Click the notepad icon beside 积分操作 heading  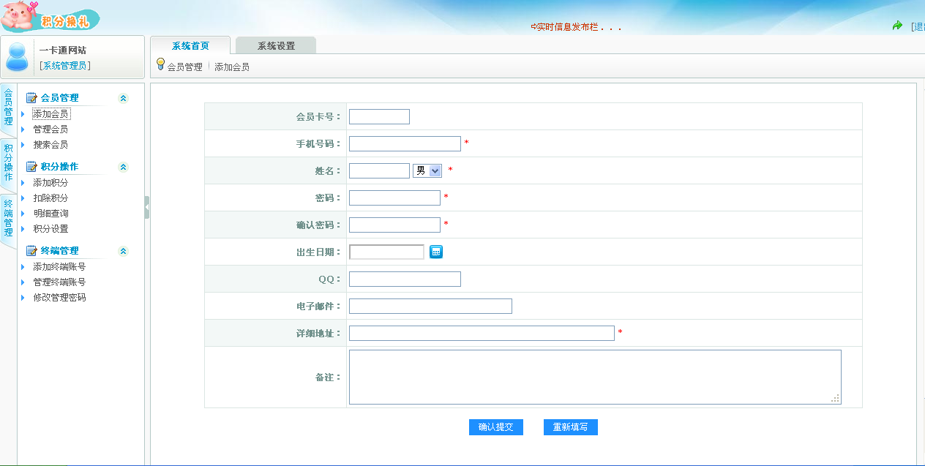click(x=31, y=167)
